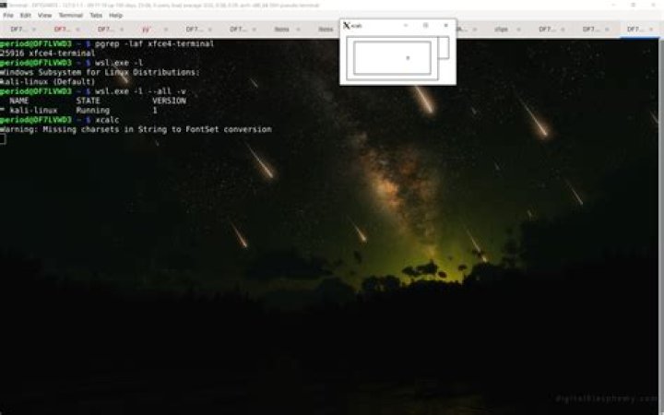Click the '25916 xfce4-terminal' output line
This screenshot has height=415, width=664.
(47, 53)
